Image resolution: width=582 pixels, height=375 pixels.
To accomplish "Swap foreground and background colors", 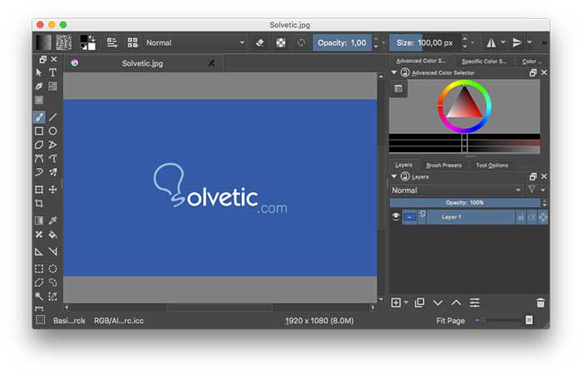I will pyautogui.click(x=92, y=38).
